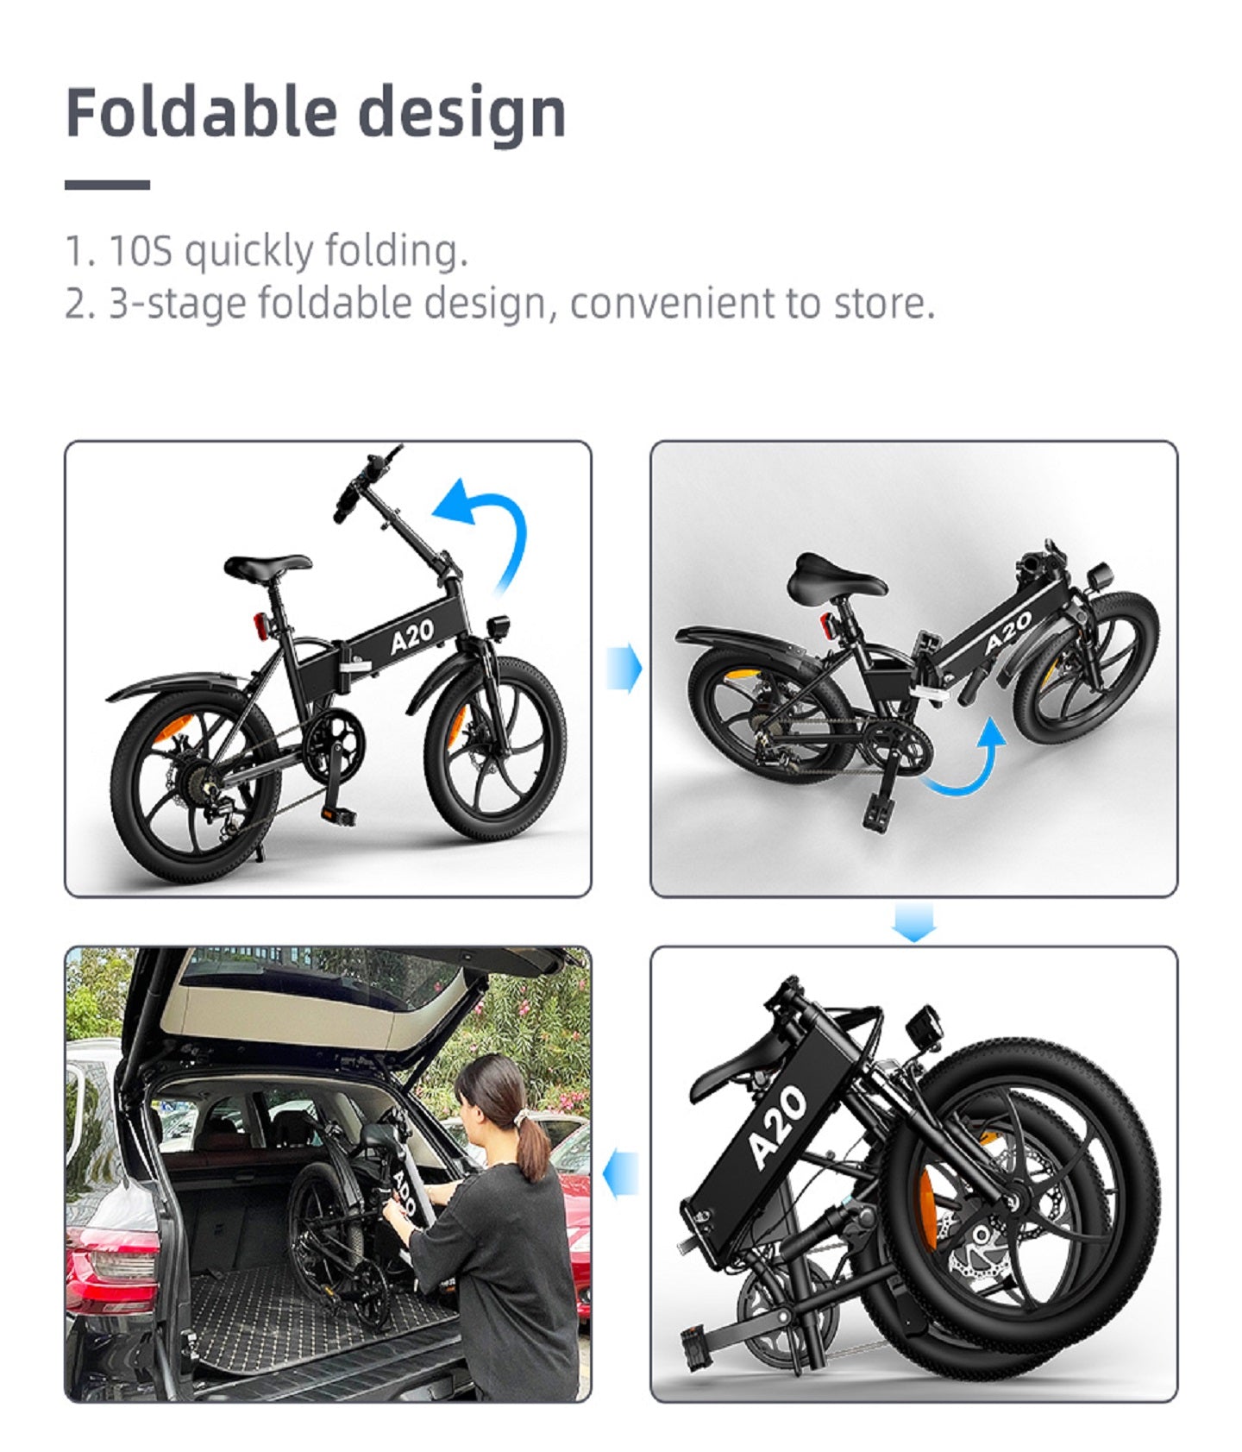1242x1452 pixels.
Task: Open the car trunk loading photo
Action: 328,1173
